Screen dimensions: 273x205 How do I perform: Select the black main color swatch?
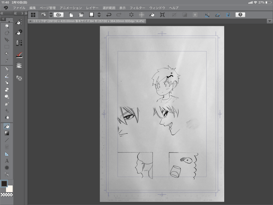4,184
